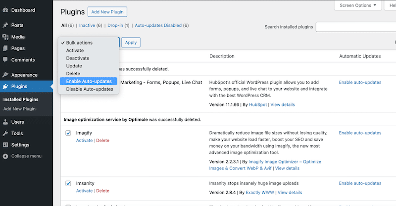Expand the Screen Options panel
Screen dimensions: 396x206
[x=357, y=5]
